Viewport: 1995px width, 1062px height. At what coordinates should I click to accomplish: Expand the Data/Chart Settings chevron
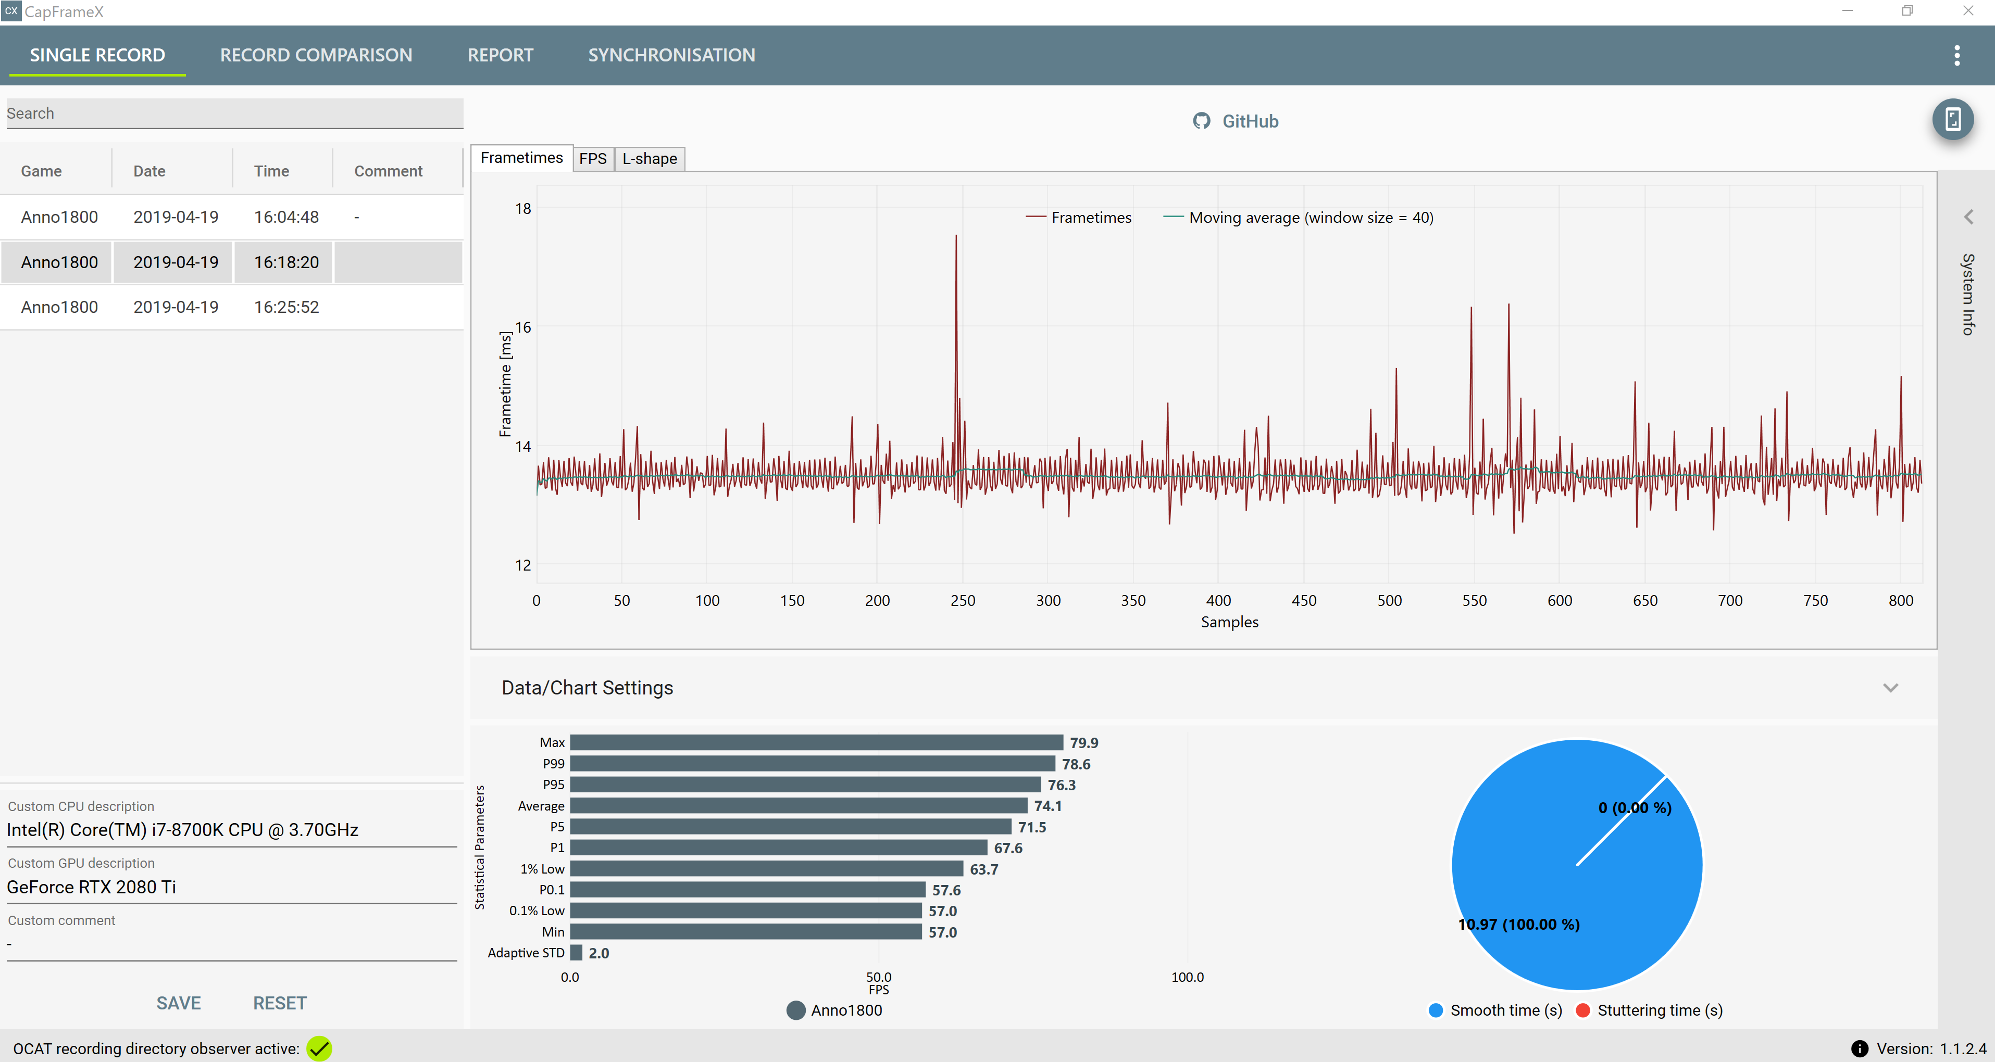point(1890,687)
